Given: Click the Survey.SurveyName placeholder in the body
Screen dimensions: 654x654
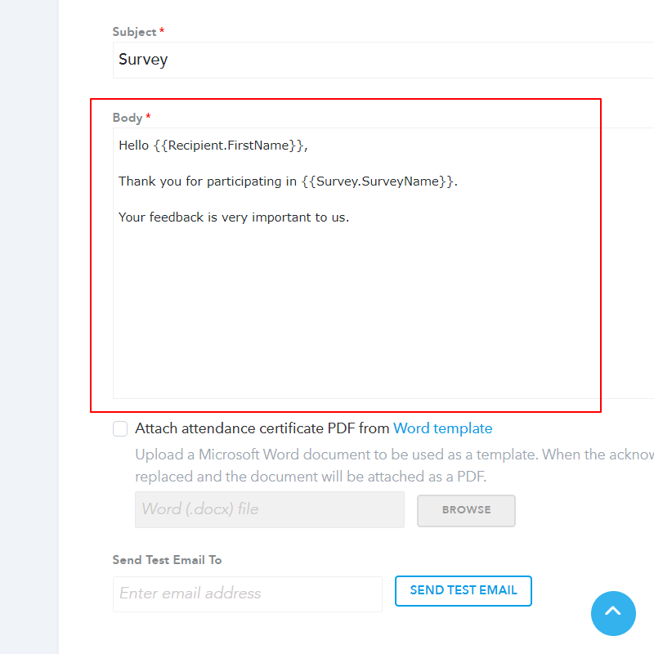Looking at the screenshot, I should [379, 181].
